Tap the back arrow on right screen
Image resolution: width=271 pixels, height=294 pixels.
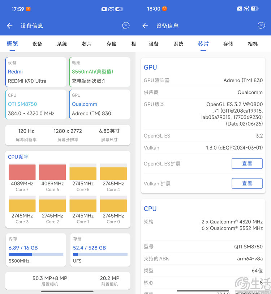(145, 26)
